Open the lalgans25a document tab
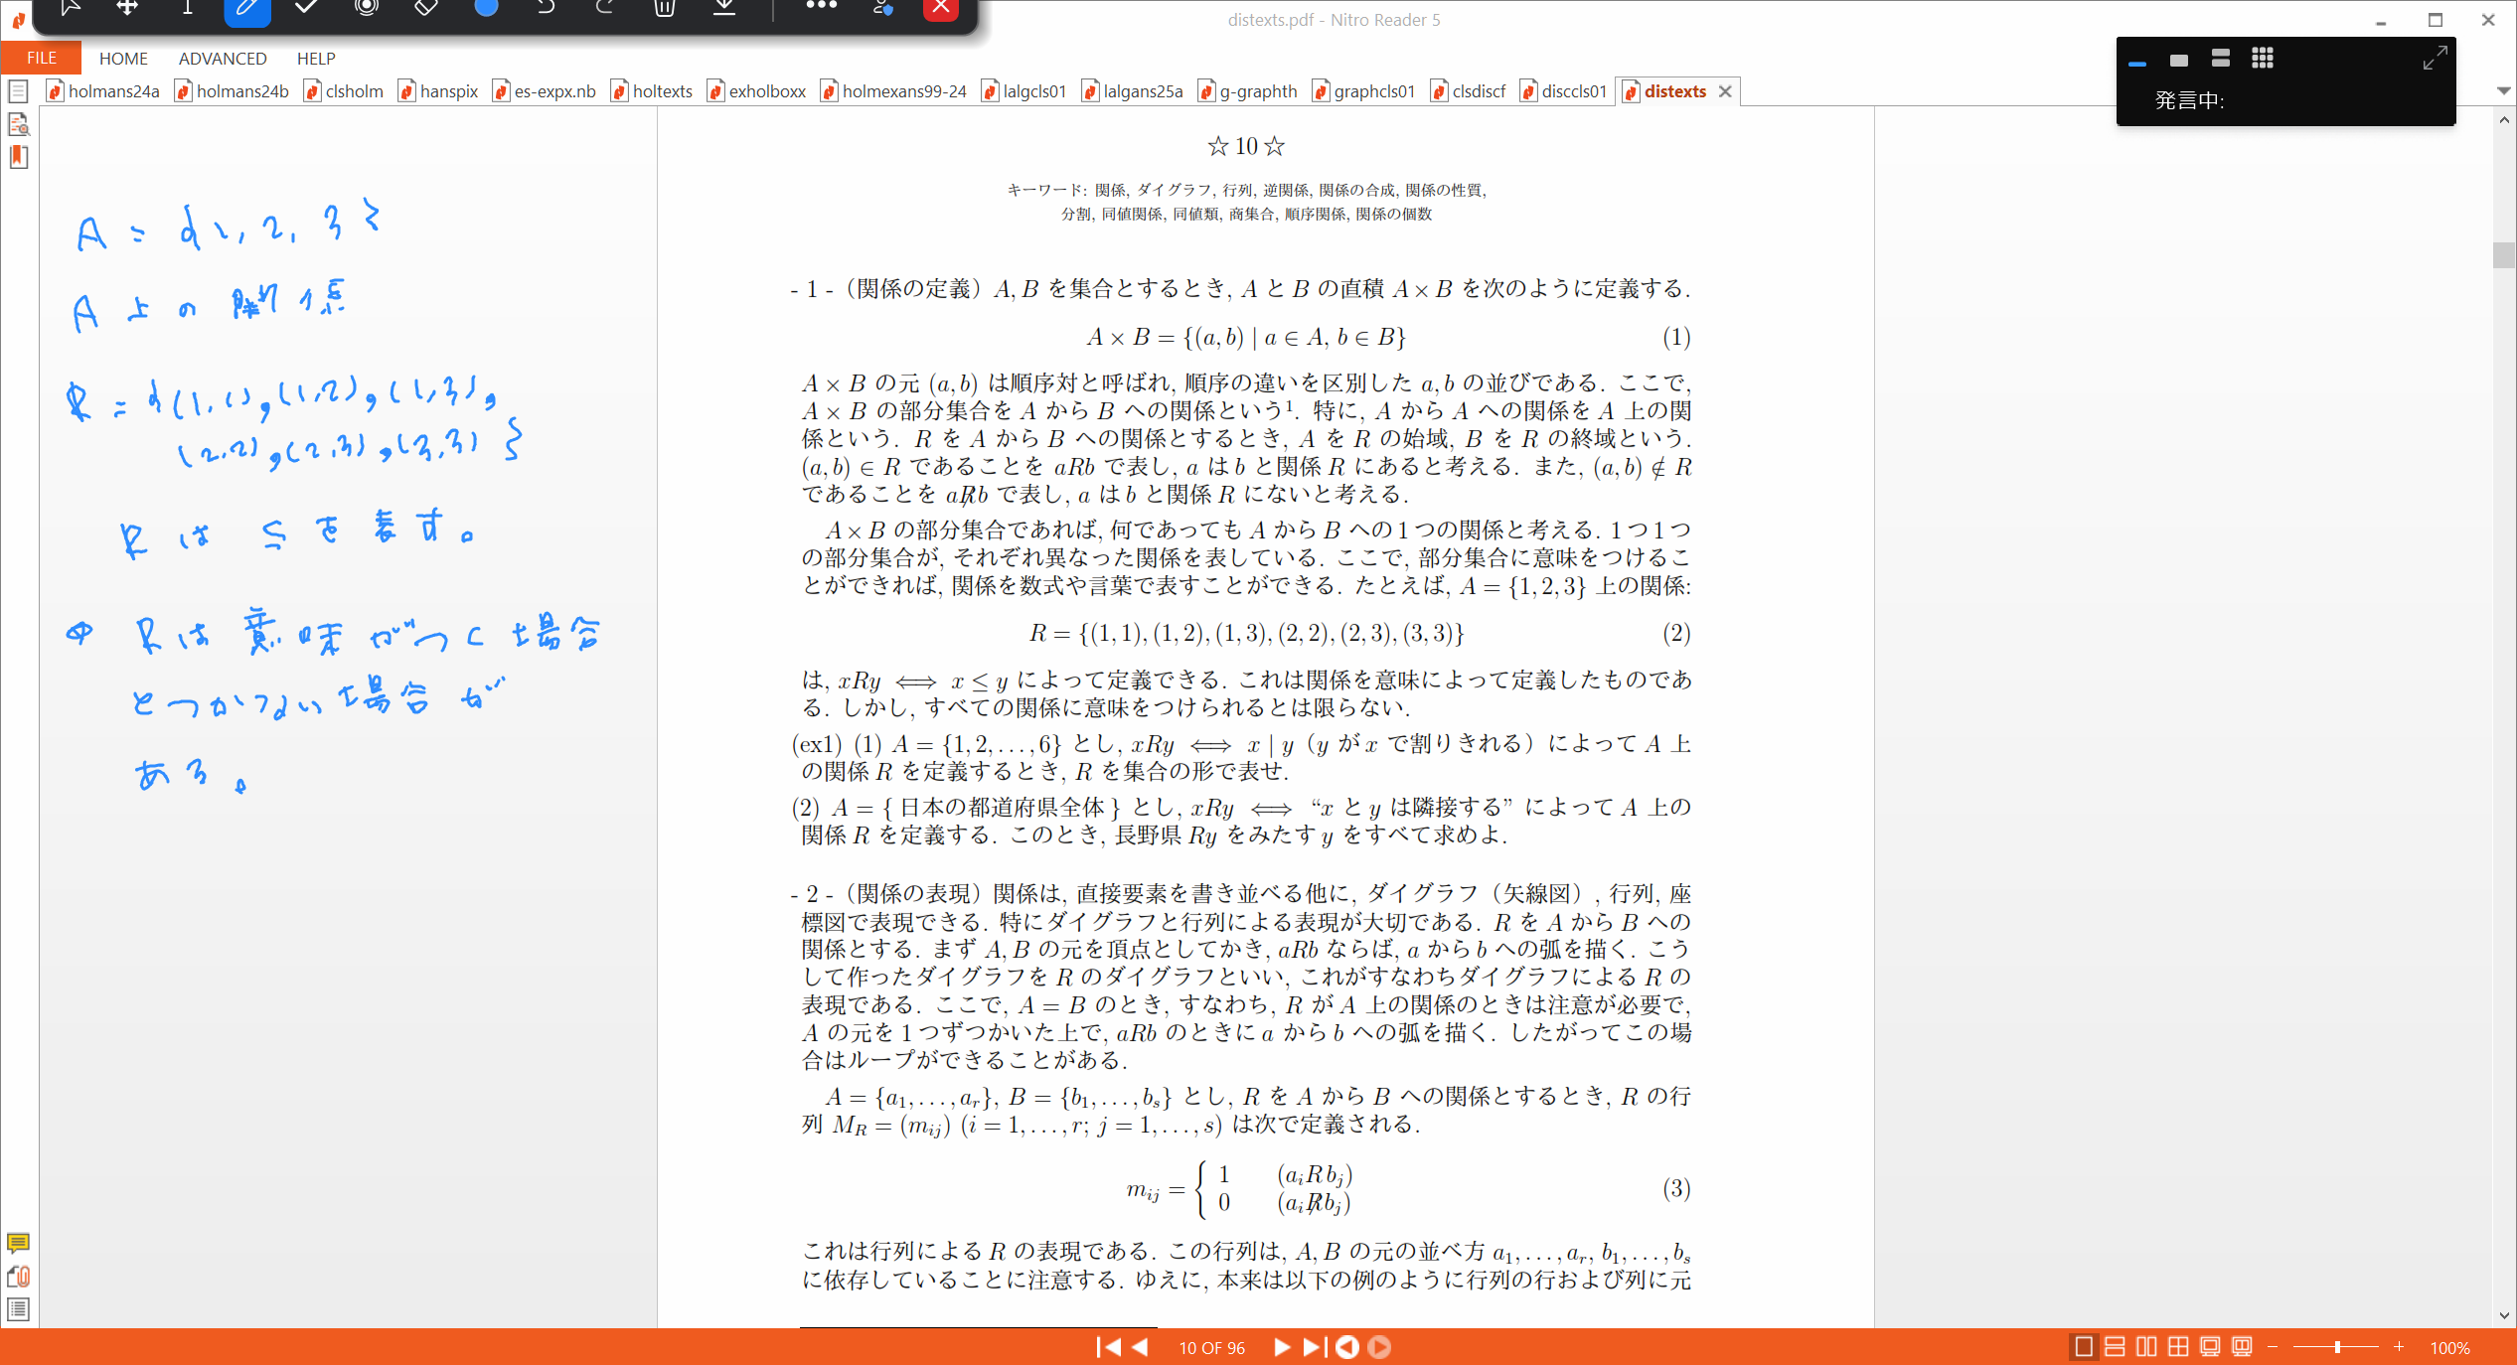This screenshot has width=2517, height=1365. 1132,91
